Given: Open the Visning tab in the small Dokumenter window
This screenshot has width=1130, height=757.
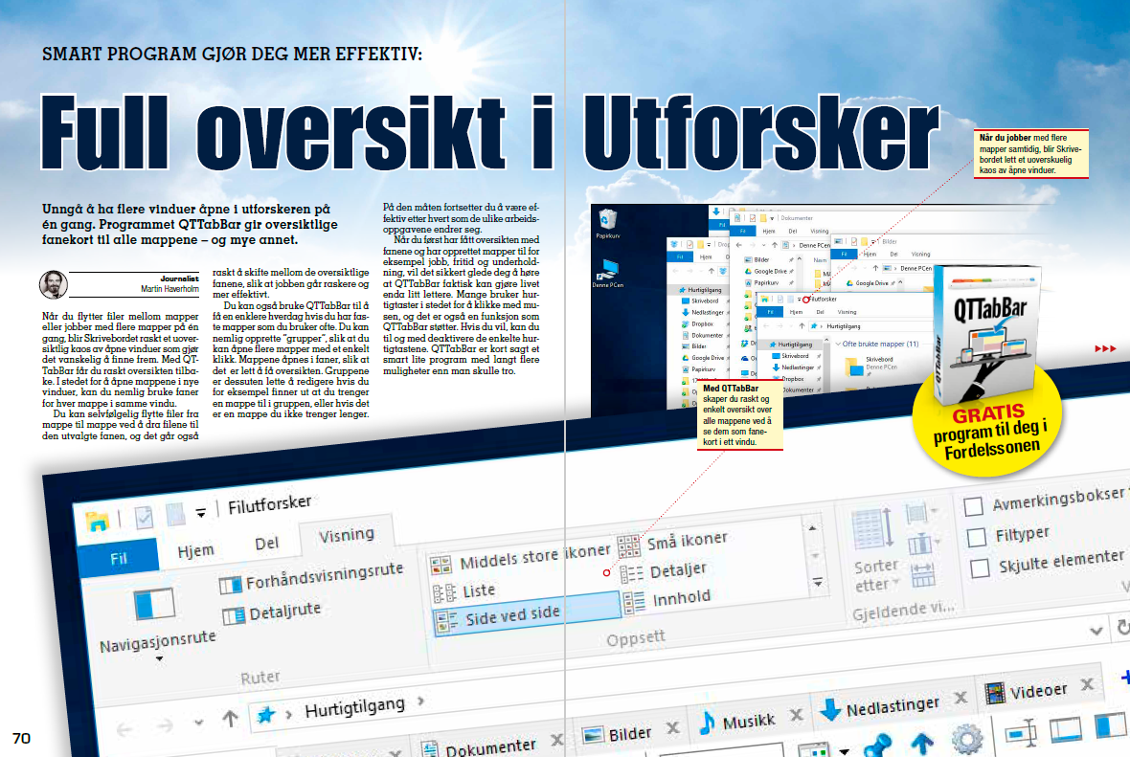Looking at the screenshot, I should click(x=820, y=232).
